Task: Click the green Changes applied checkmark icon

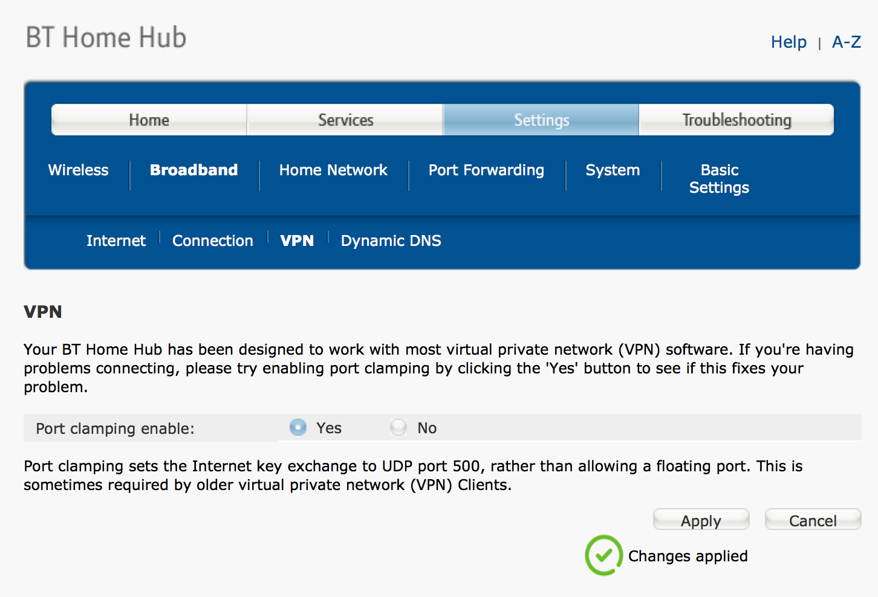Action: 603,555
